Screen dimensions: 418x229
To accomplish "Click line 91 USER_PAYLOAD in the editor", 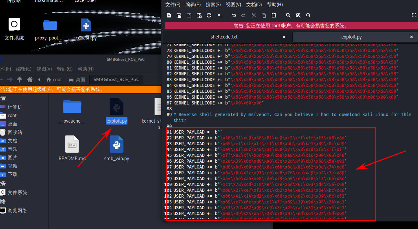I will click(x=199, y=132).
